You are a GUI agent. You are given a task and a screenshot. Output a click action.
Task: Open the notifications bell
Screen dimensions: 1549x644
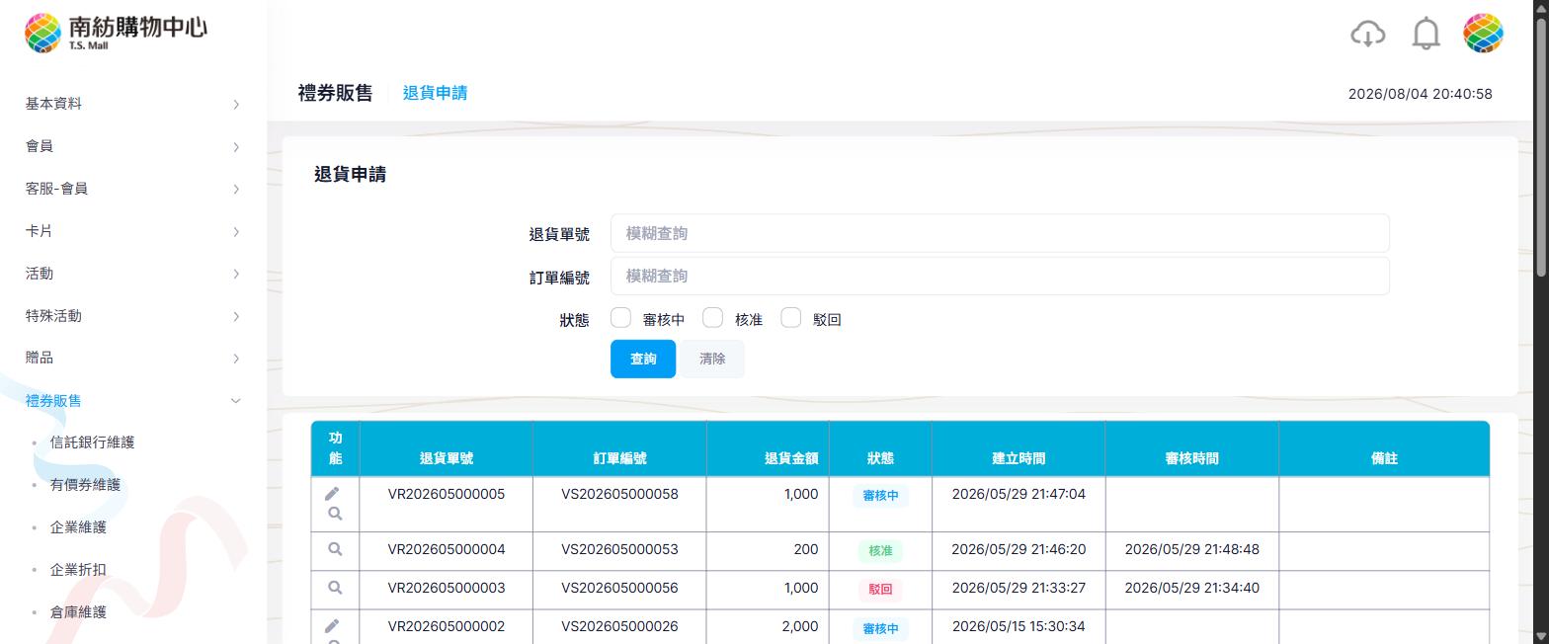tap(1426, 34)
